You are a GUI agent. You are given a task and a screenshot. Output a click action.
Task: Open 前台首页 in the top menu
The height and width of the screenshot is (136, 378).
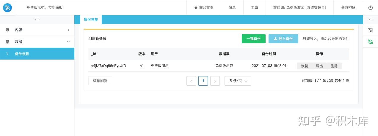pyautogui.click(x=204, y=8)
